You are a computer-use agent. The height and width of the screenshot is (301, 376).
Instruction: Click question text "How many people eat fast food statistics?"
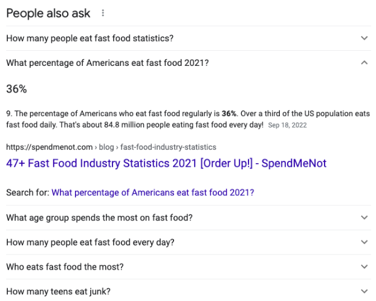point(89,38)
